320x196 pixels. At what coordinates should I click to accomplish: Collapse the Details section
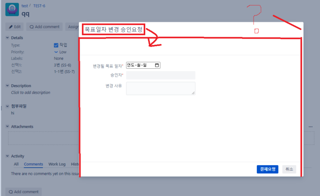click(x=7, y=38)
